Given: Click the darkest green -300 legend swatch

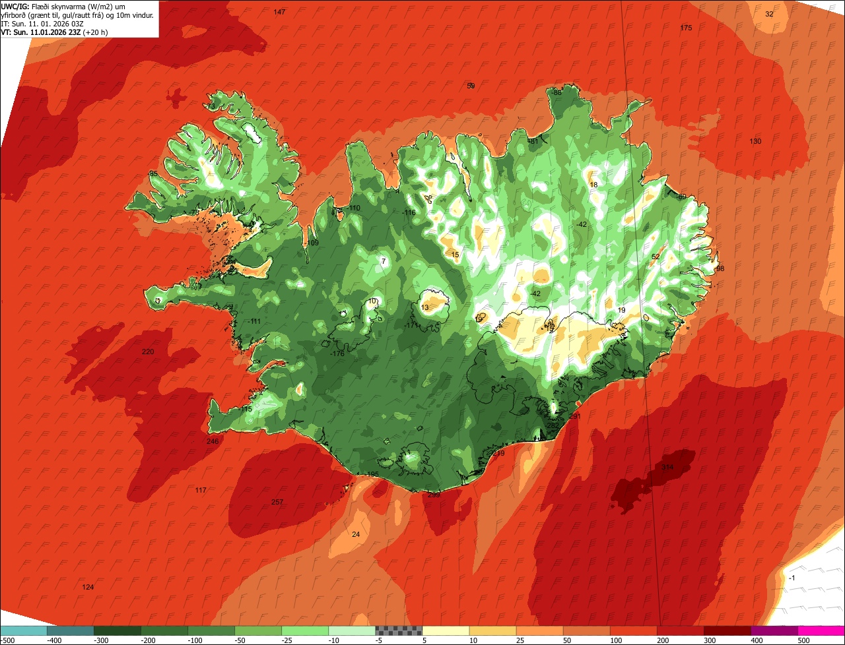Looking at the screenshot, I should (x=118, y=630).
